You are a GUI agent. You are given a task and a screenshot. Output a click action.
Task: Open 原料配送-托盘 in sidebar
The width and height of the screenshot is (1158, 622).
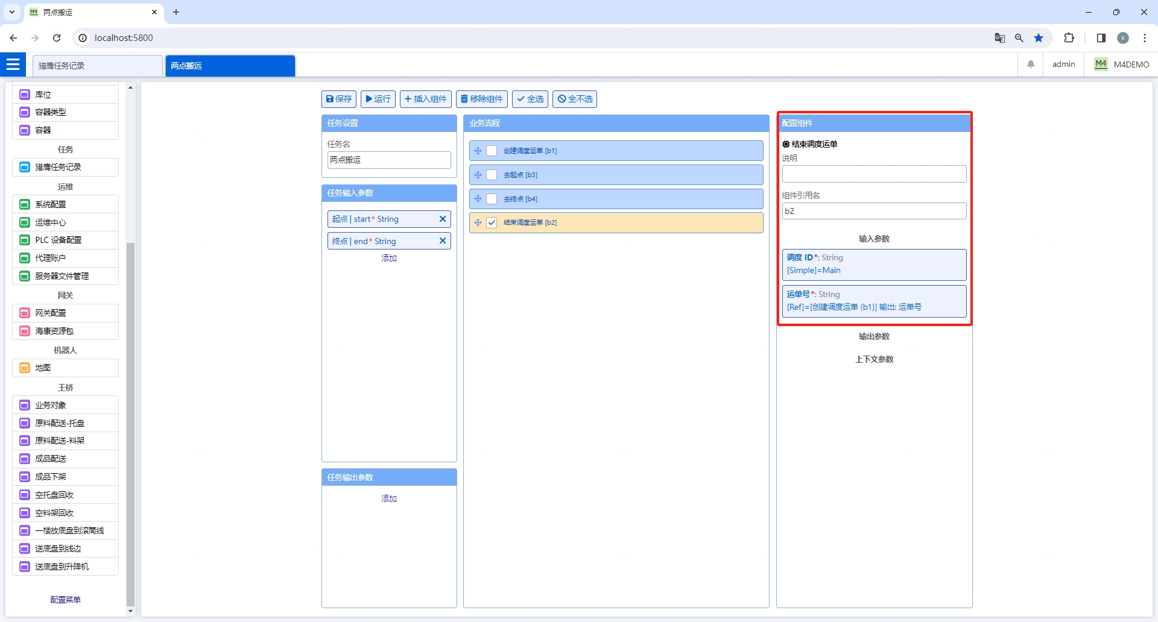tap(65, 423)
